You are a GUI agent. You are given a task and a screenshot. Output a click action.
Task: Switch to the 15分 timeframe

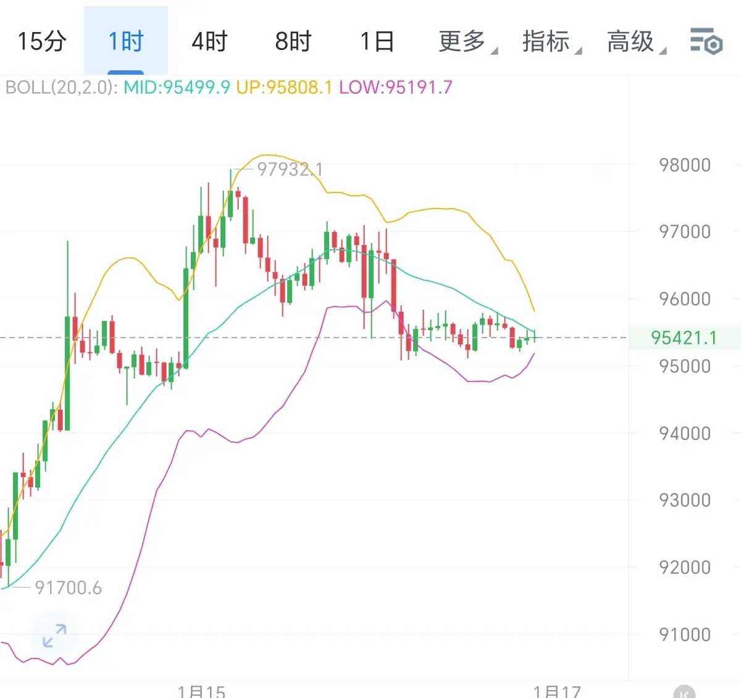click(41, 41)
